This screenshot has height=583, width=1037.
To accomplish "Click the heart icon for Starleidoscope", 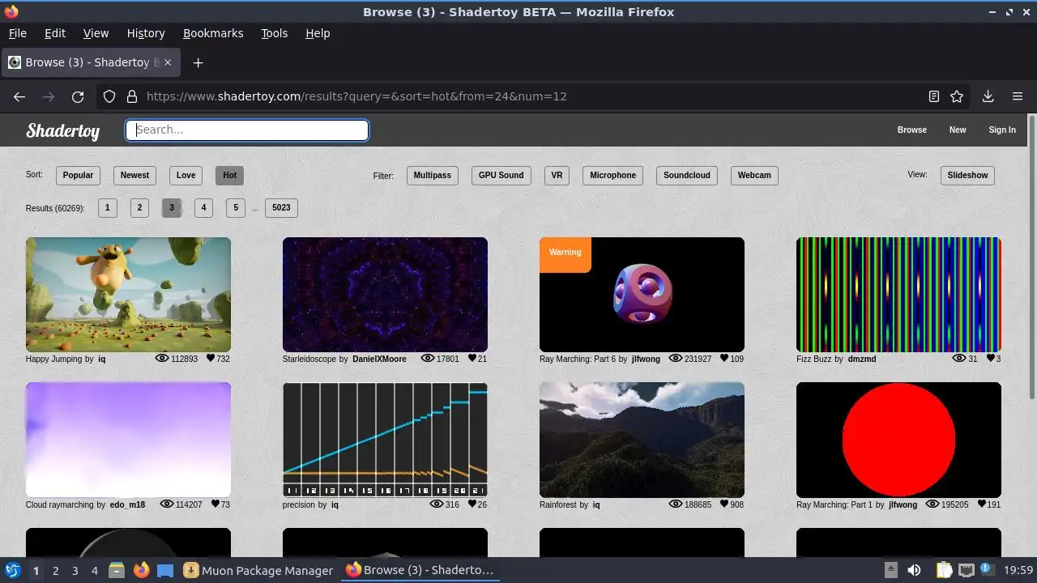I will pos(473,358).
